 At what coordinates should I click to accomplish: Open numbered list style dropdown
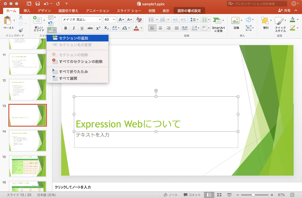[168, 20]
